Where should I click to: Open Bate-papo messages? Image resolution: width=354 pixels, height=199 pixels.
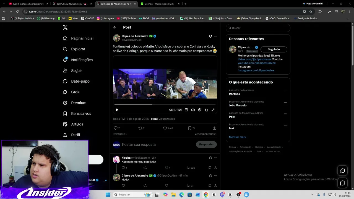coord(76,81)
